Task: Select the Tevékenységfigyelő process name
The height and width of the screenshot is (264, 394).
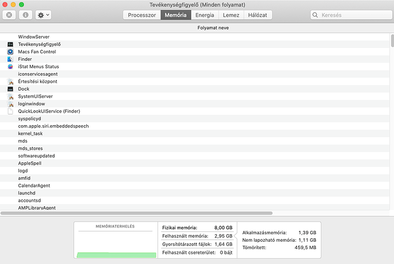Action: click(39, 44)
